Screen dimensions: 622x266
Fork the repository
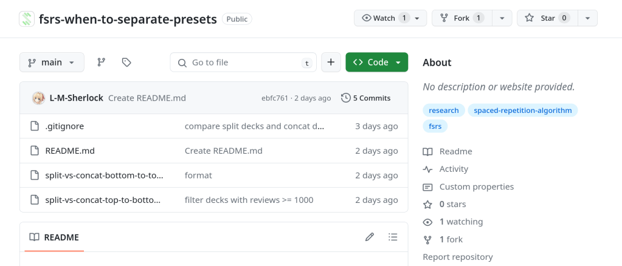tap(461, 18)
